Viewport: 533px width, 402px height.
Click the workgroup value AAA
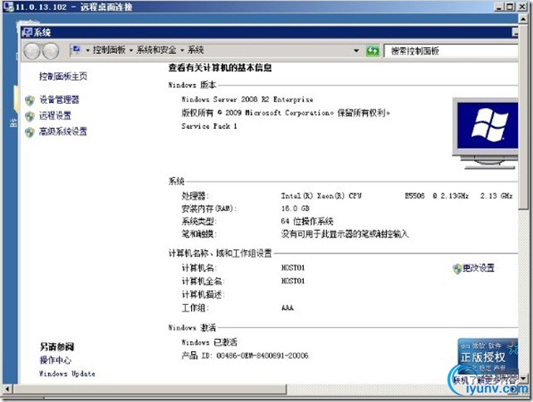point(287,308)
